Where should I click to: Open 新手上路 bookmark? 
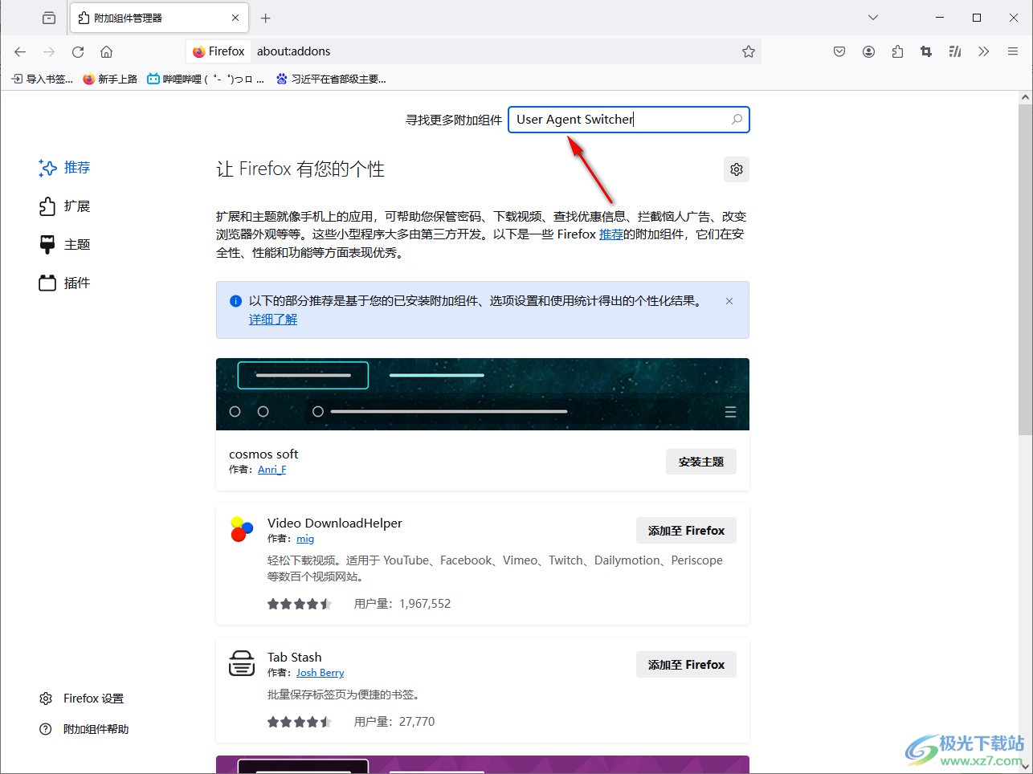click(x=110, y=79)
